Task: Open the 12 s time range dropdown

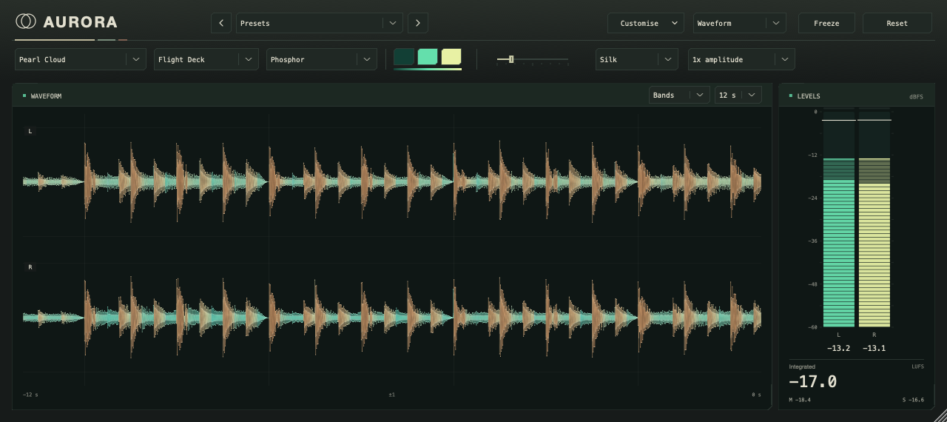Action: [738, 95]
